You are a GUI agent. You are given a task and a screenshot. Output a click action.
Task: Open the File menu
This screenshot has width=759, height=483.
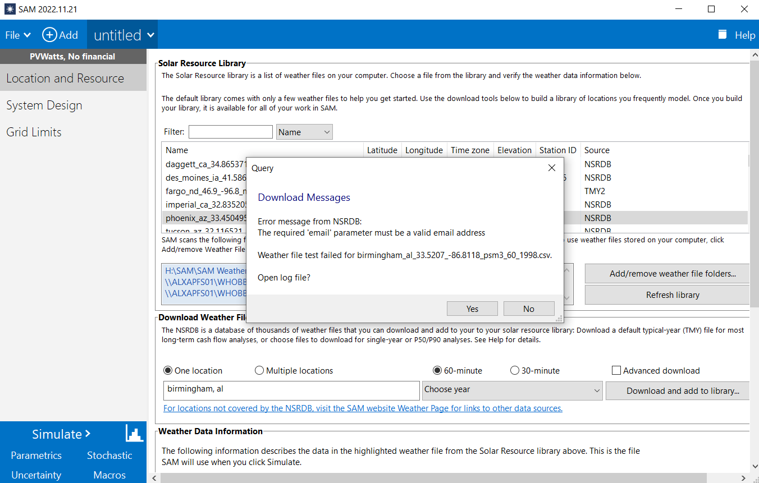point(17,34)
